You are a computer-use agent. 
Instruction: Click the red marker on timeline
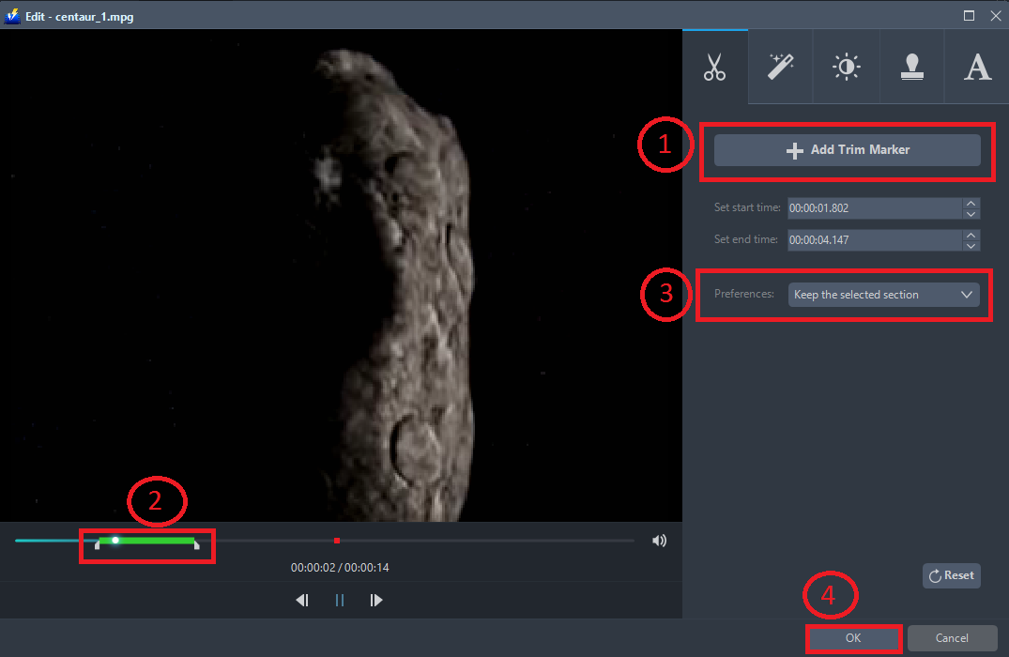(x=336, y=541)
